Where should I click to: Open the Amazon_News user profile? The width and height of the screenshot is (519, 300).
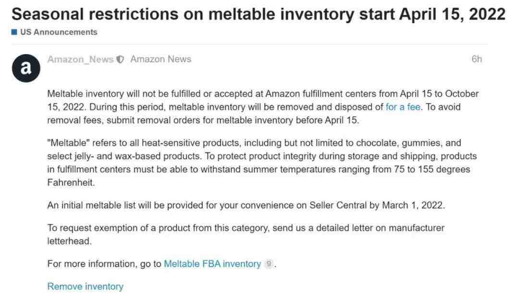(x=80, y=59)
